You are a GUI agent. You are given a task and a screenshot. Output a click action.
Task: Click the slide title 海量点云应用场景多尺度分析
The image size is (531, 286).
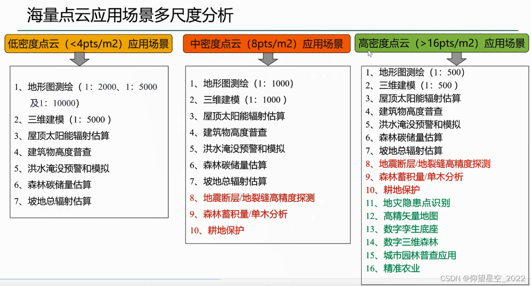pyautogui.click(x=130, y=15)
